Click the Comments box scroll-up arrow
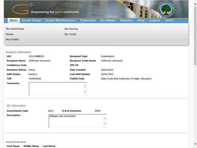197x148 pixels. 85,86
